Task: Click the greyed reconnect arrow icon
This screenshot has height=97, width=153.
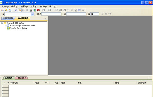Action: coord(27,10)
